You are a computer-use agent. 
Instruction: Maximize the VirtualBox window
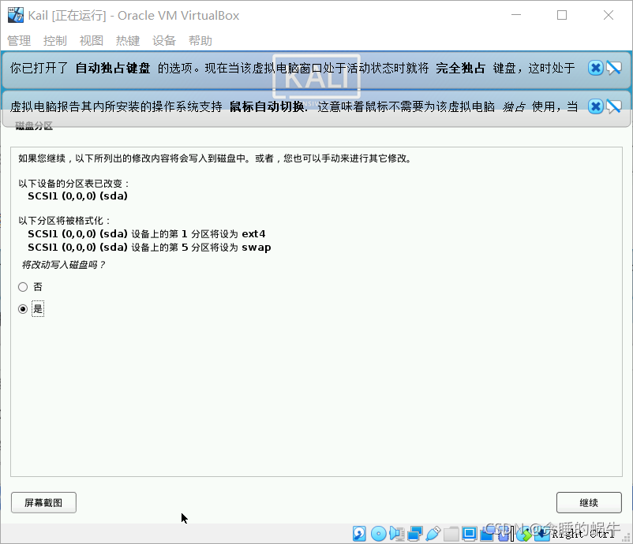click(562, 15)
